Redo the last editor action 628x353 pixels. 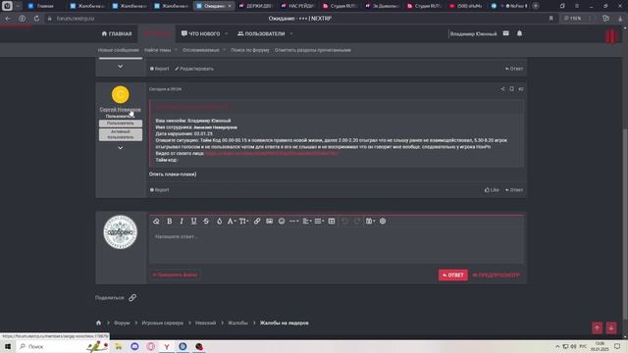tap(357, 221)
